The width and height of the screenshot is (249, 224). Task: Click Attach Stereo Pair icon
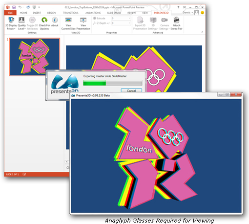176,20
